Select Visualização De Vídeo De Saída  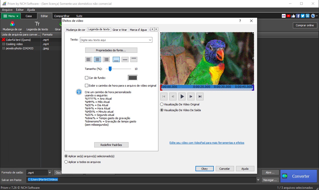[x=162, y=110]
